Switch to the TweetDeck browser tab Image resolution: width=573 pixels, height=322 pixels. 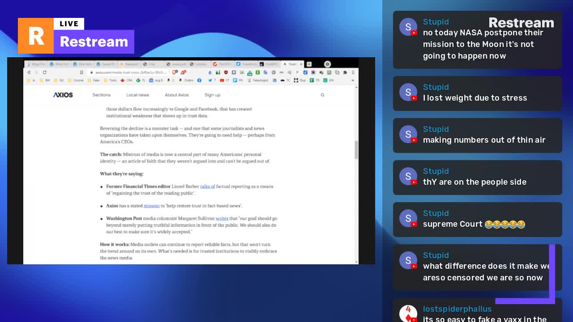click(246, 64)
